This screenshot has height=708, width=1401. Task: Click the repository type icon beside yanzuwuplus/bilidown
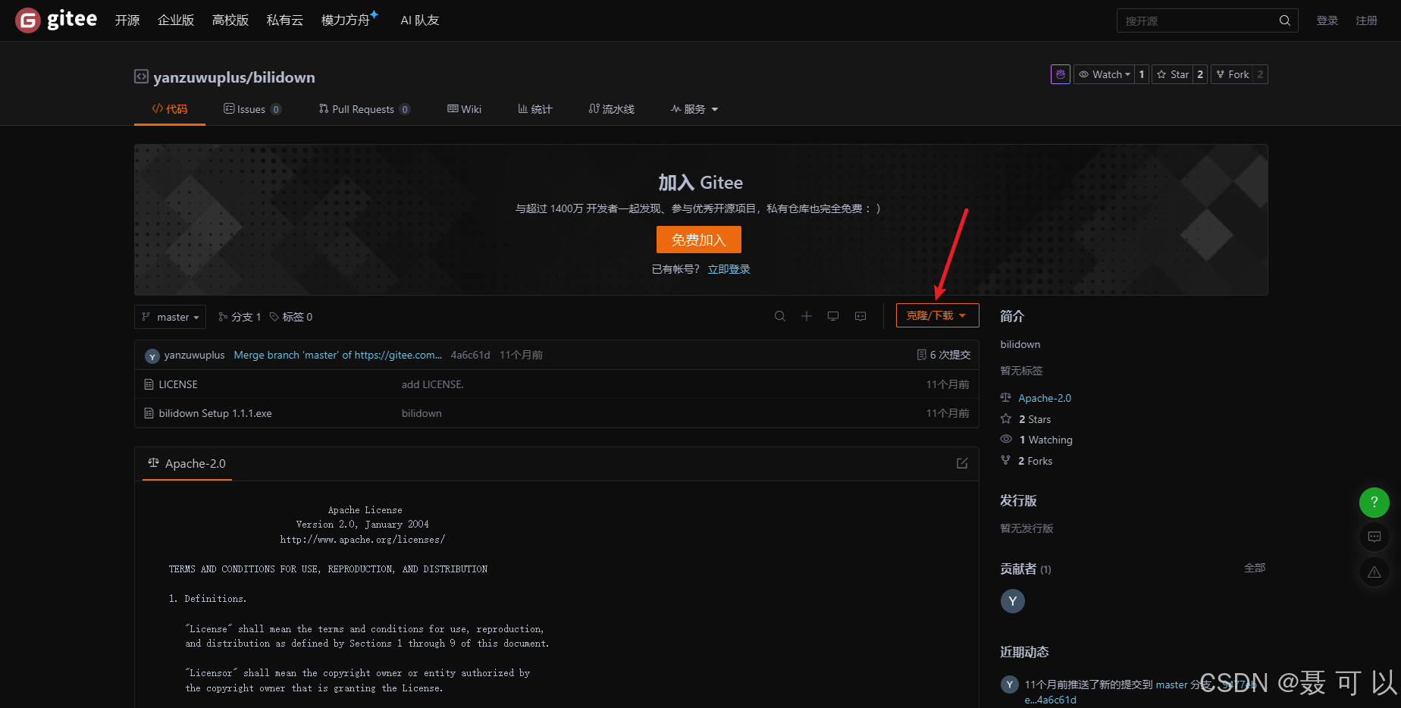coord(141,77)
